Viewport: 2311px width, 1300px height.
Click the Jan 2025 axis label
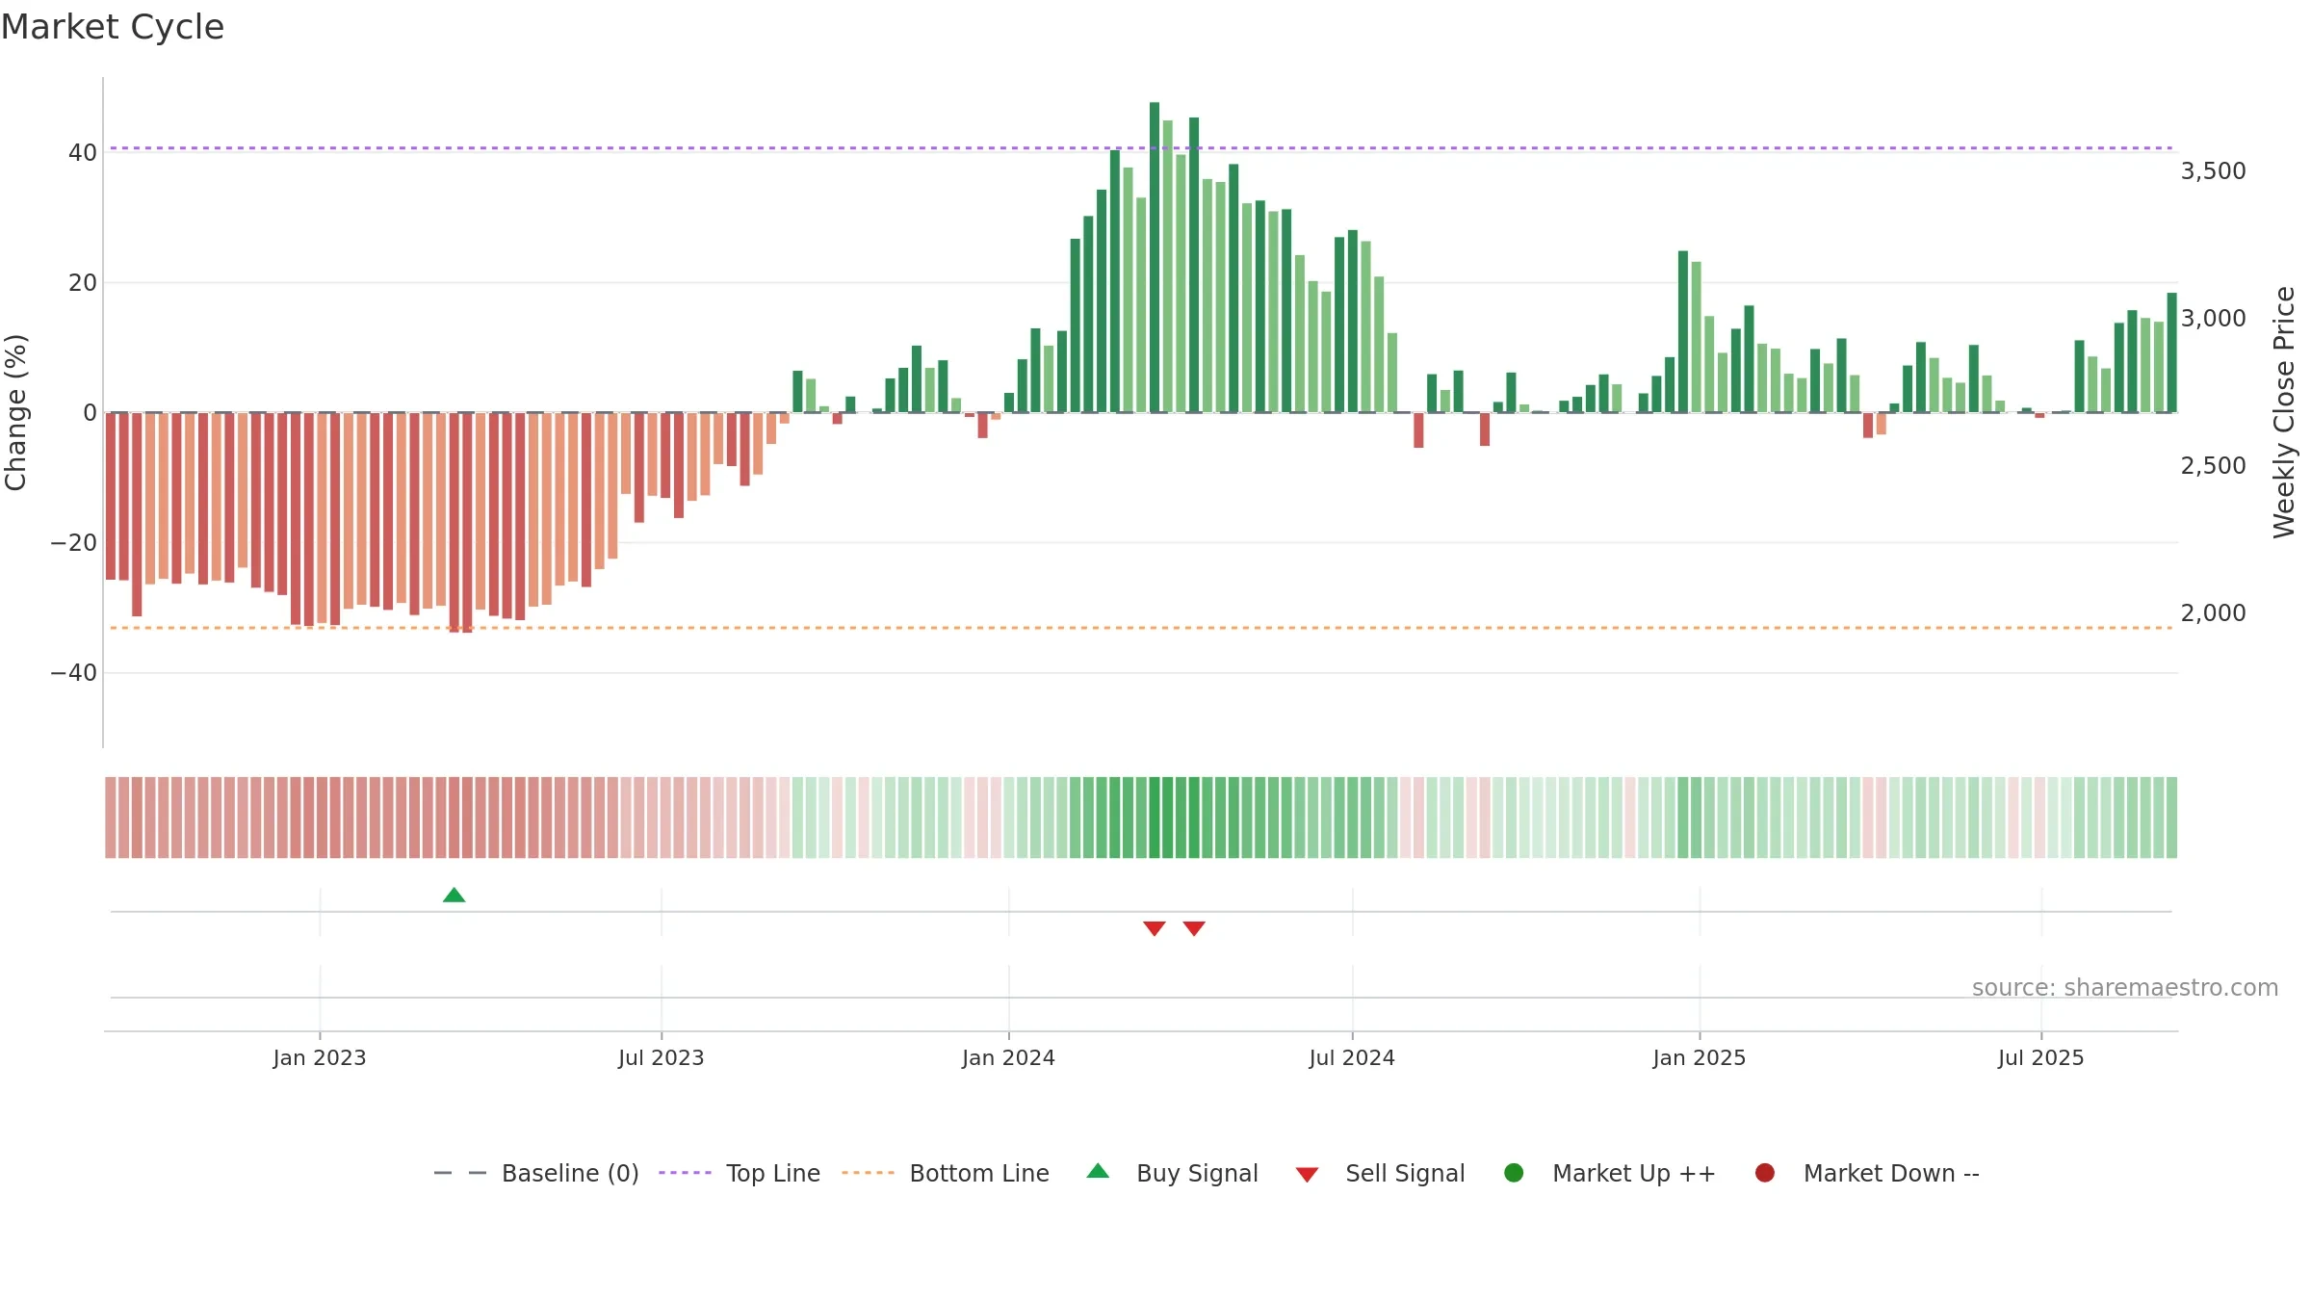[x=1700, y=1057]
